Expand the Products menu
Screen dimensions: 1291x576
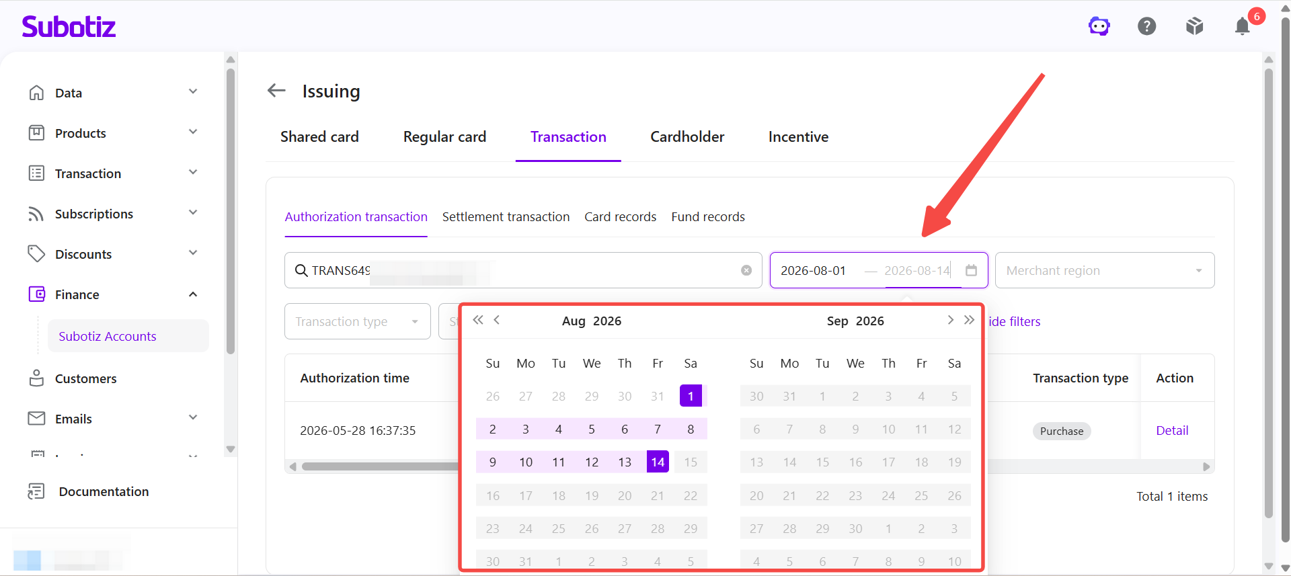193,132
